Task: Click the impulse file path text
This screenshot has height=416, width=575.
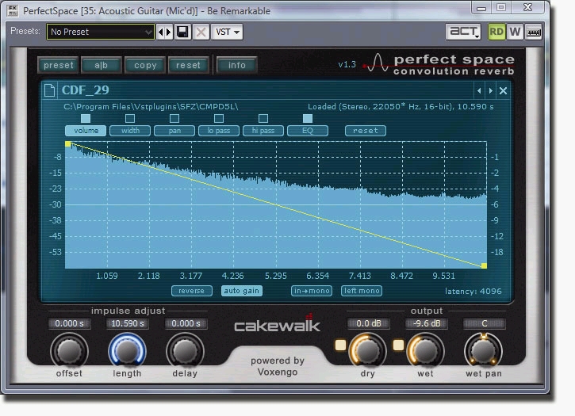Action: pos(151,107)
